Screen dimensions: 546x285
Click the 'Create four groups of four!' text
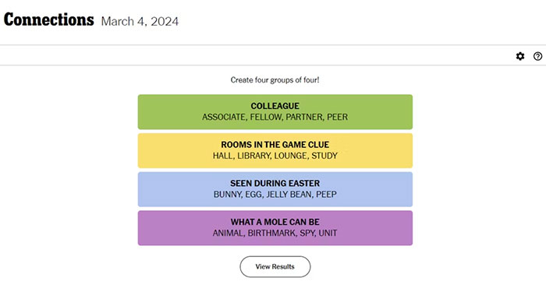275,80
